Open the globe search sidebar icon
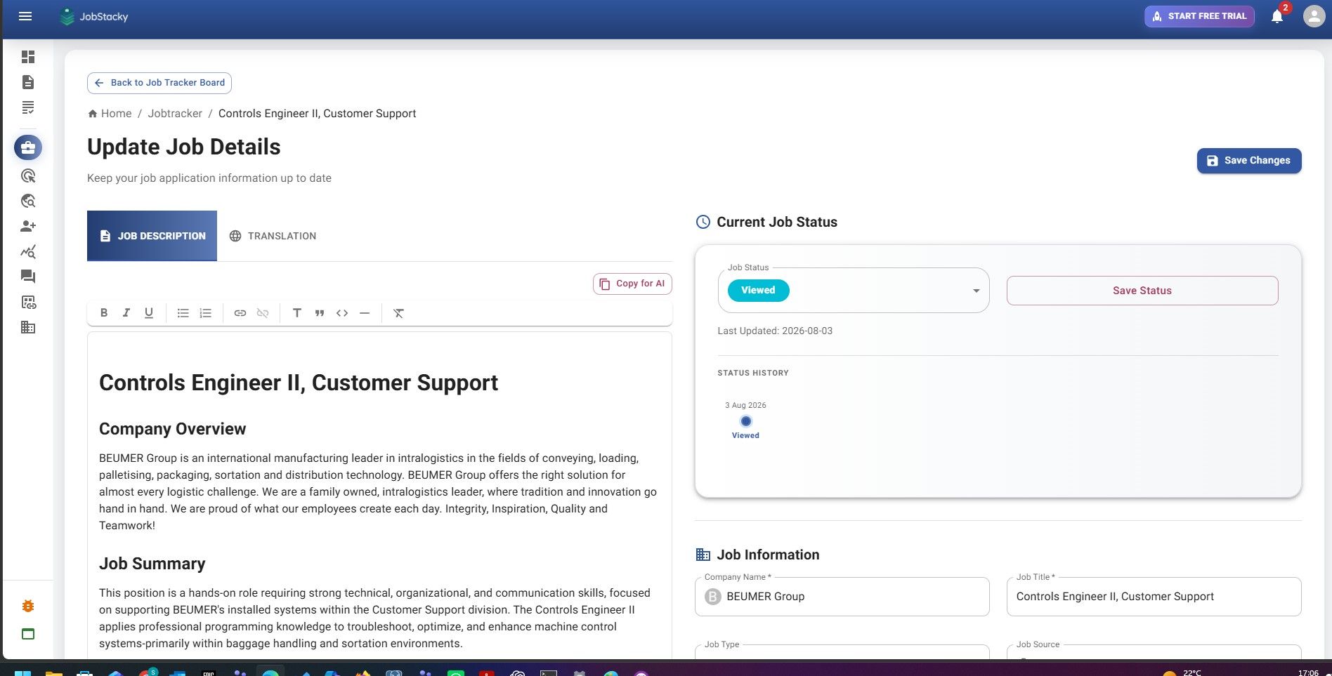 click(28, 201)
